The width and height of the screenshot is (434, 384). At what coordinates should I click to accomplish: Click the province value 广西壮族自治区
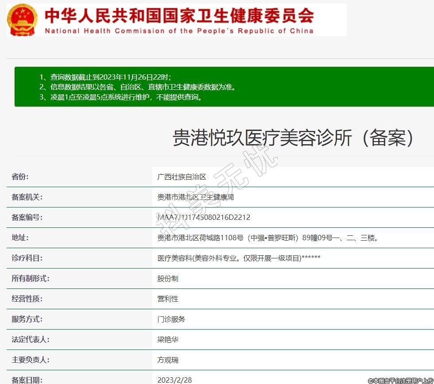point(182,177)
